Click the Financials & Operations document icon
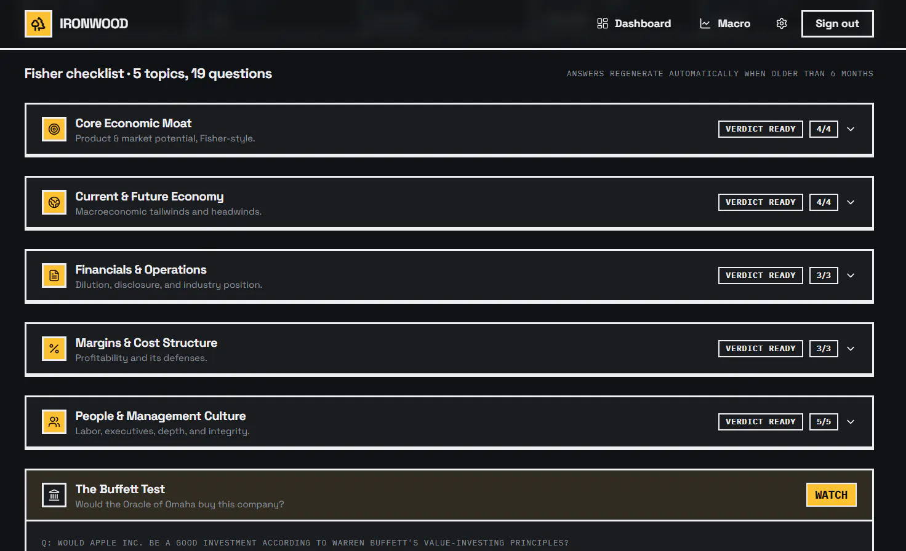906x551 pixels. click(x=54, y=275)
